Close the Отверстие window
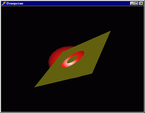145x113 pixels. (141, 3)
